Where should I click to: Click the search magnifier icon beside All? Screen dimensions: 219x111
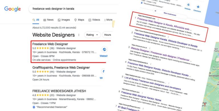34,20
